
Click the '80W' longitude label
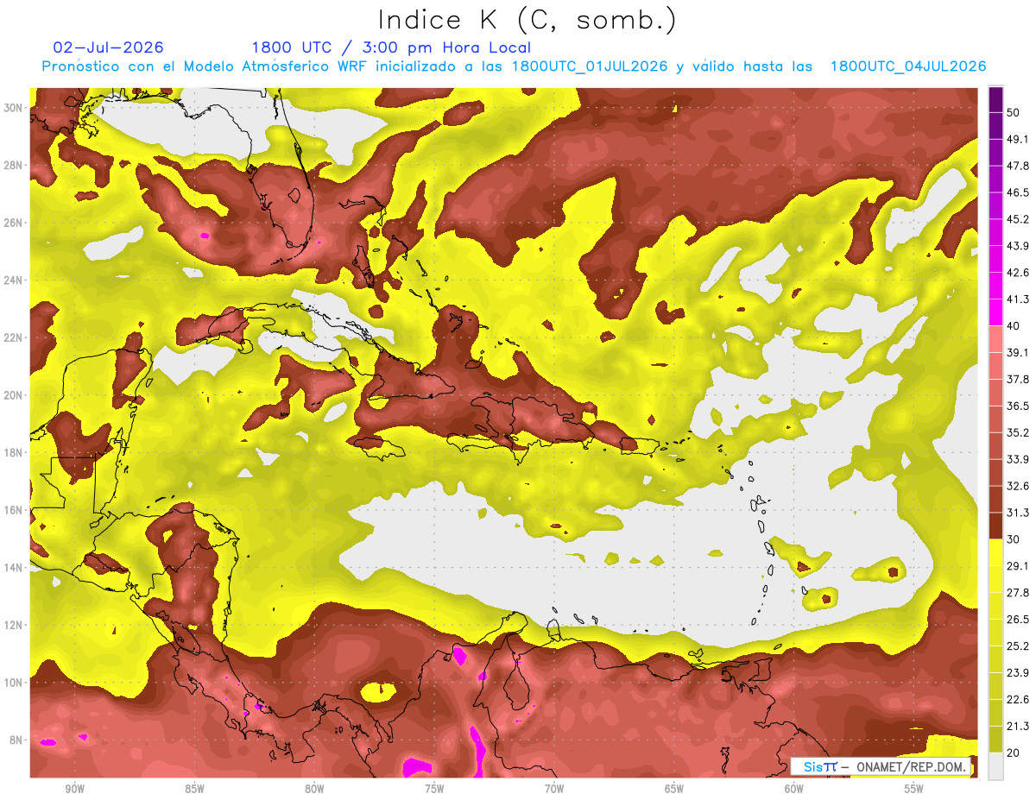(x=314, y=790)
